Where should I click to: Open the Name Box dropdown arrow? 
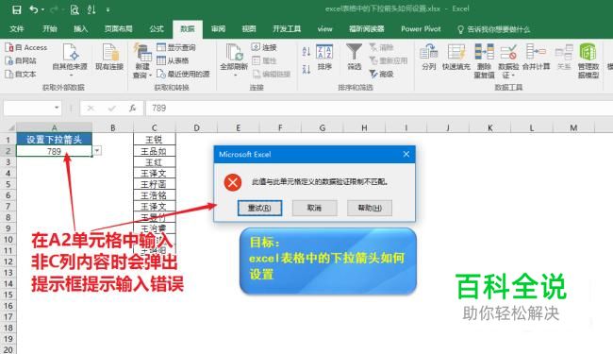(x=58, y=108)
